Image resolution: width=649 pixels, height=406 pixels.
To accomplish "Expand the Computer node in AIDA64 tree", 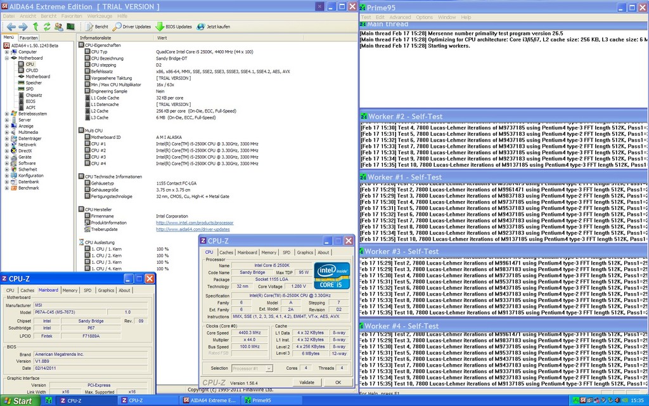I will [x=6, y=52].
